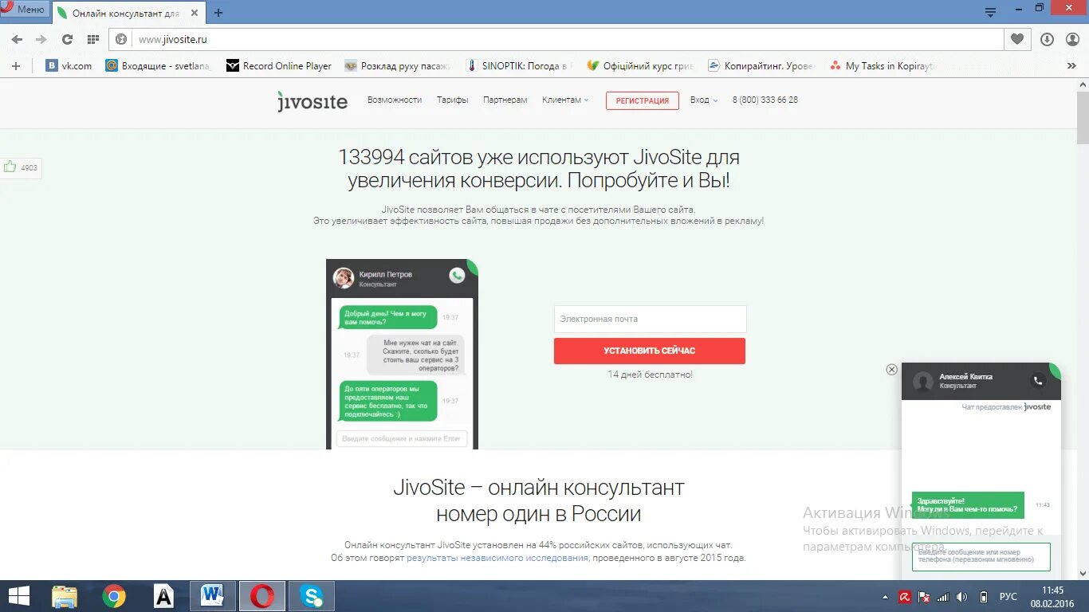Open the Входящие mail bookmark

[x=158, y=66]
